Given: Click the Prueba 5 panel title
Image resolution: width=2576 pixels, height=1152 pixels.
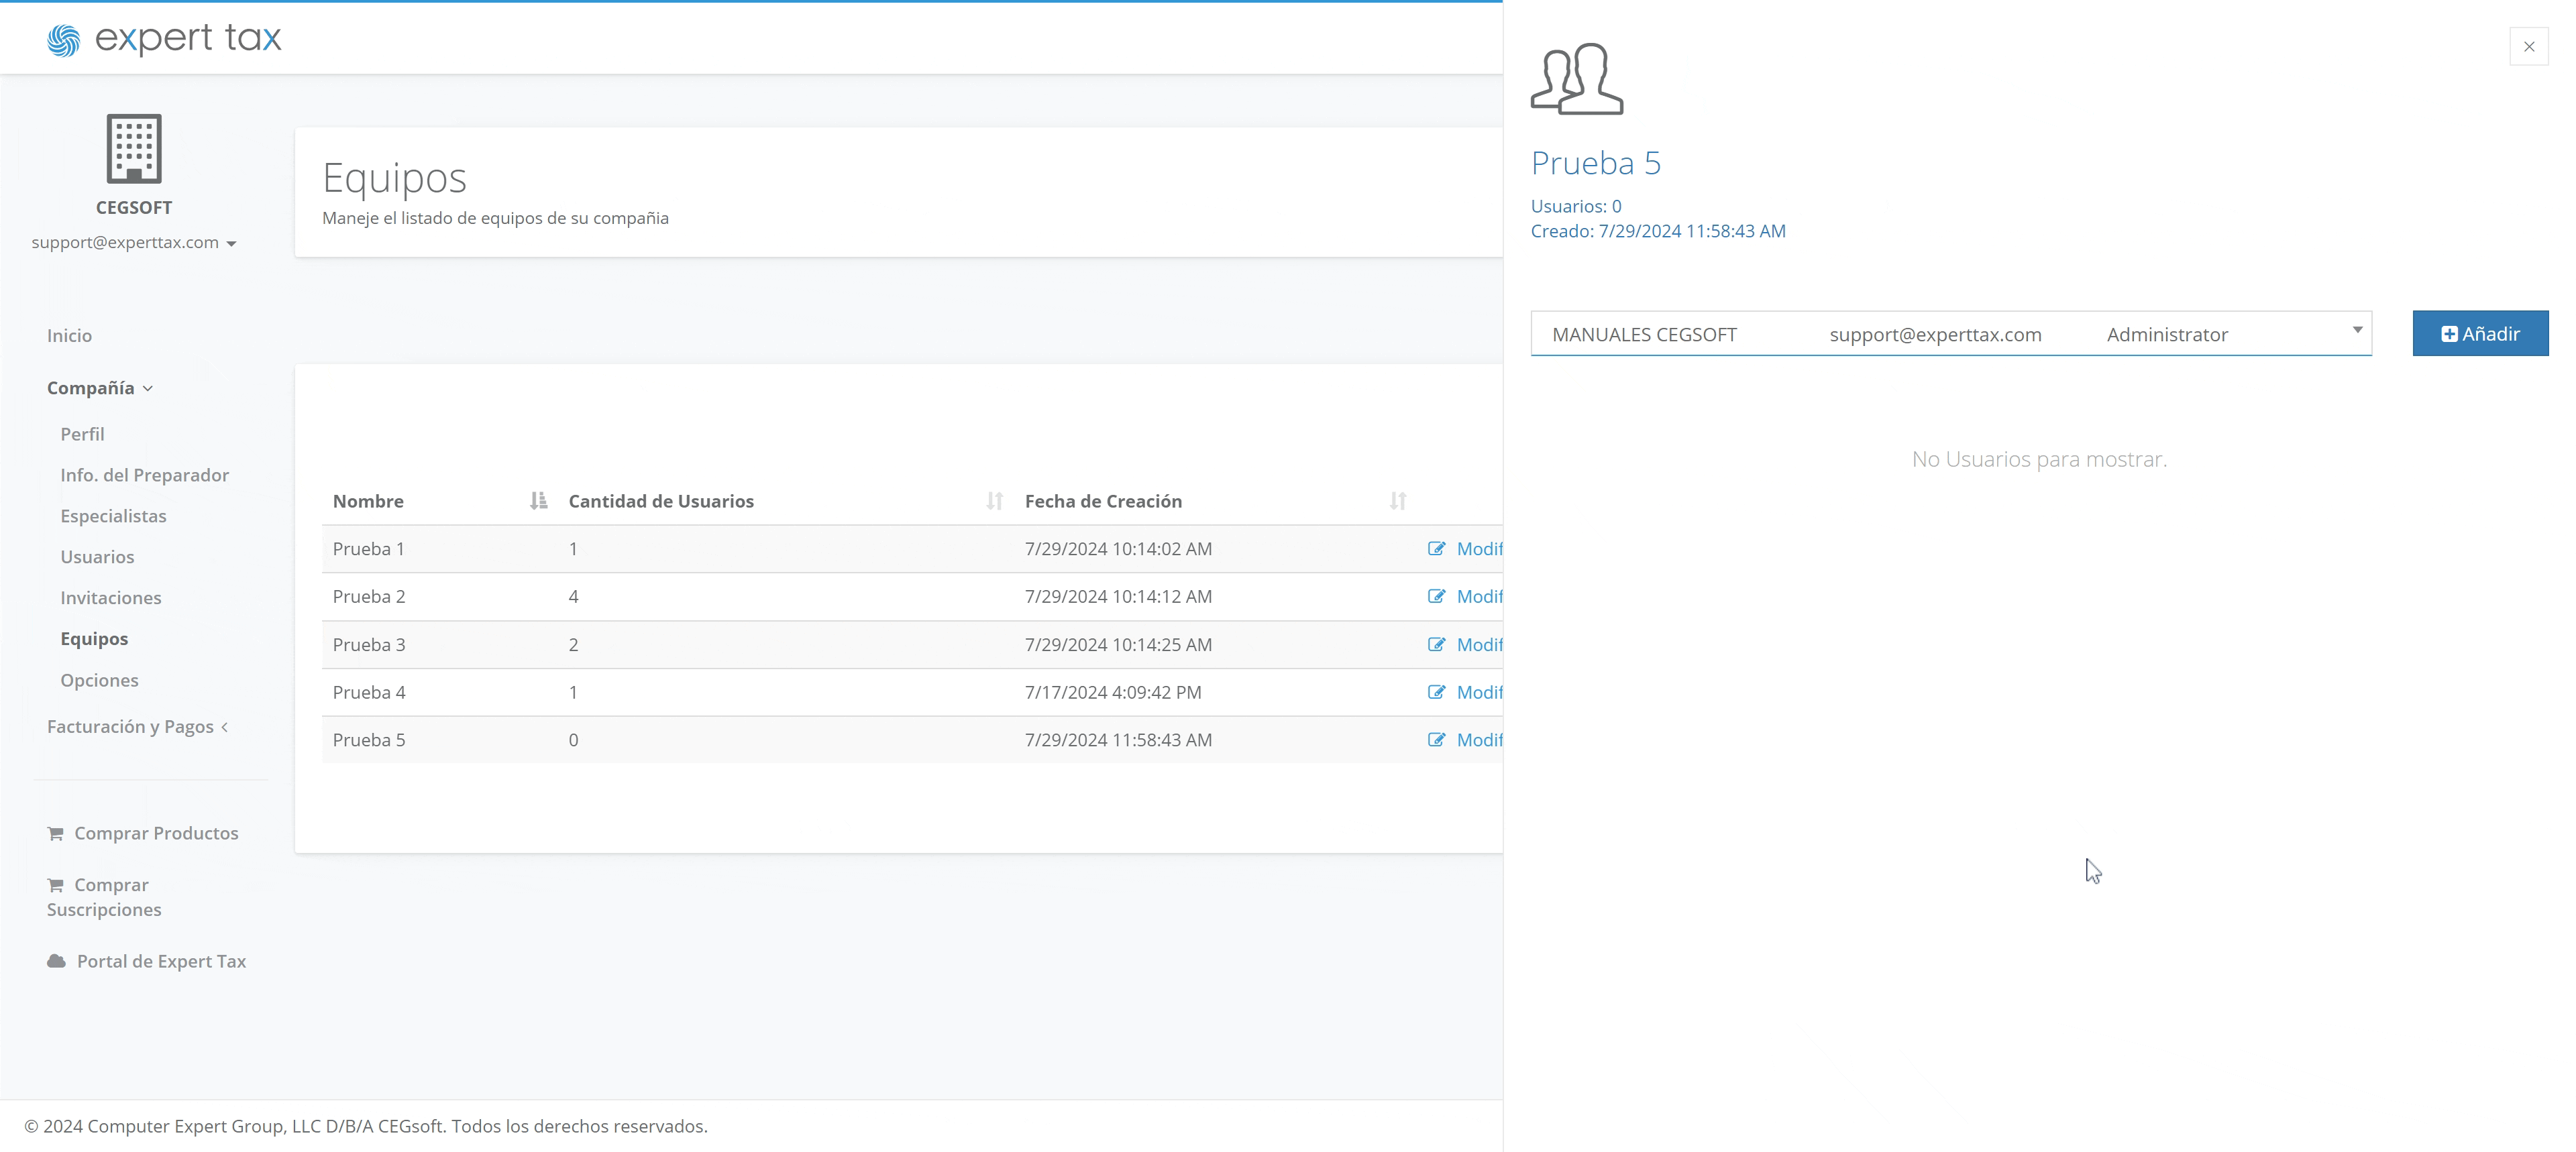Looking at the screenshot, I should coord(1596,163).
